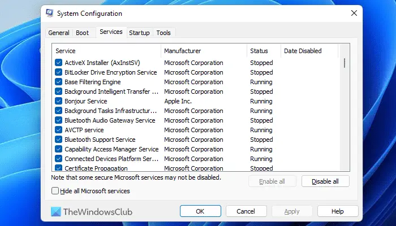
Task: Uncheck BitLocker Drive Encryption Service checkbox
Action: pyautogui.click(x=58, y=72)
